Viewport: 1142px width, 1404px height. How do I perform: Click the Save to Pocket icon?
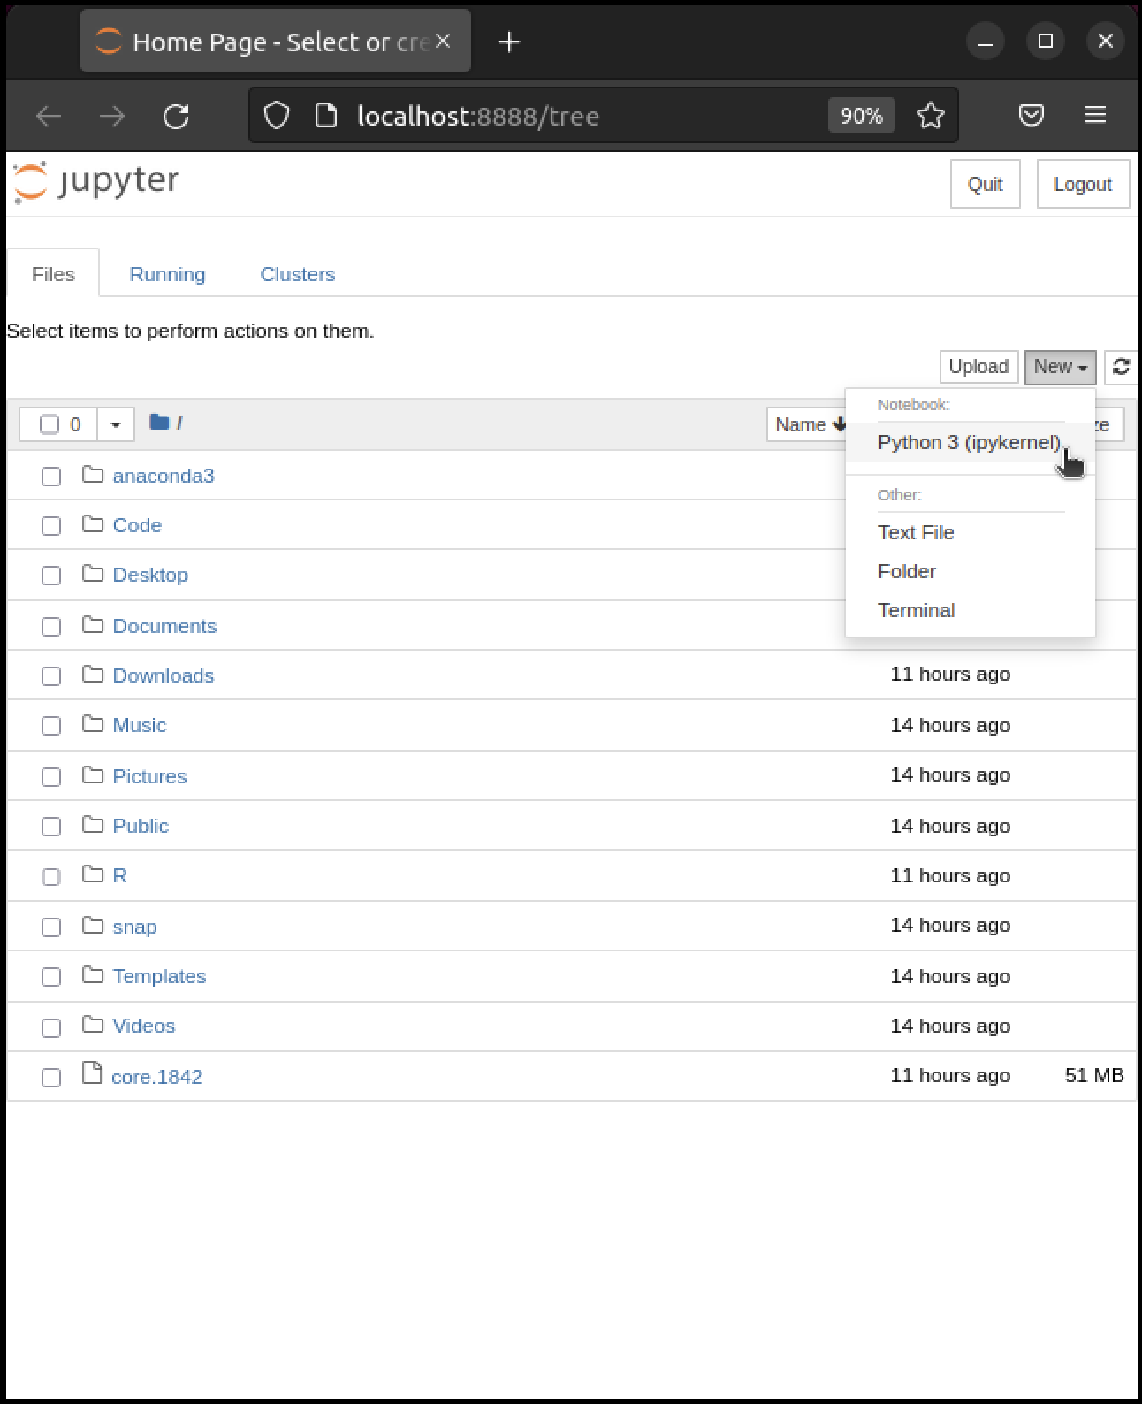[x=1032, y=115]
